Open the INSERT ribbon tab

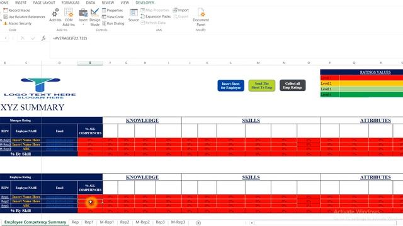(21, 3)
